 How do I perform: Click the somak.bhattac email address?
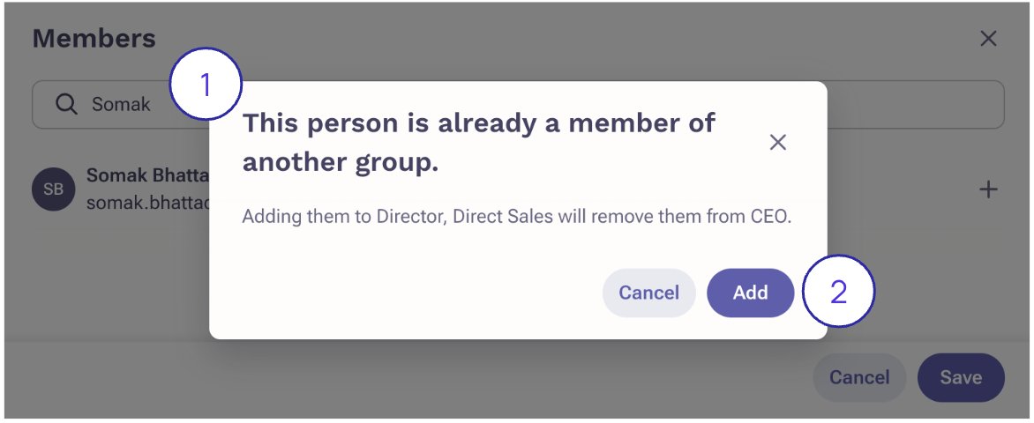147,203
